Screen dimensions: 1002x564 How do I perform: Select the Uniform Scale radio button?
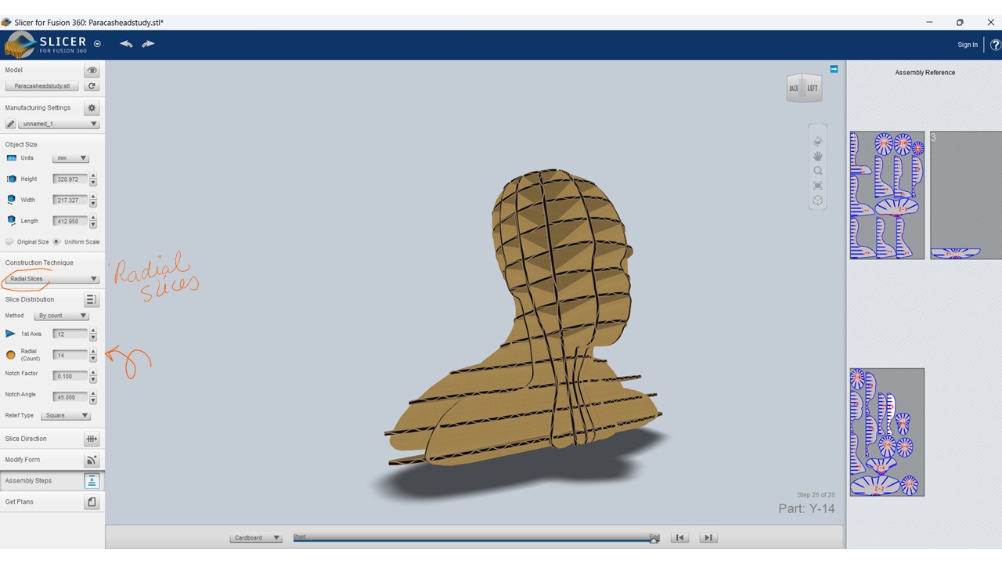(57, 242)
